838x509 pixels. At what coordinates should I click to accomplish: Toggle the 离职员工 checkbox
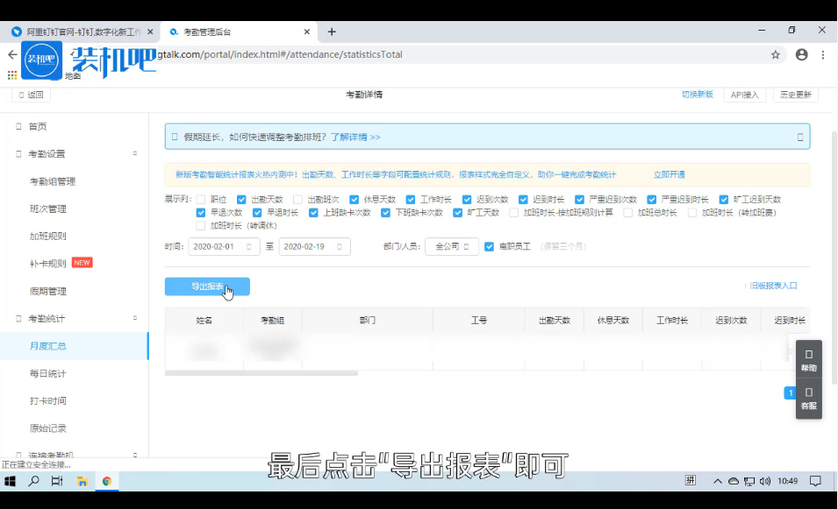(x=490, y=247)
